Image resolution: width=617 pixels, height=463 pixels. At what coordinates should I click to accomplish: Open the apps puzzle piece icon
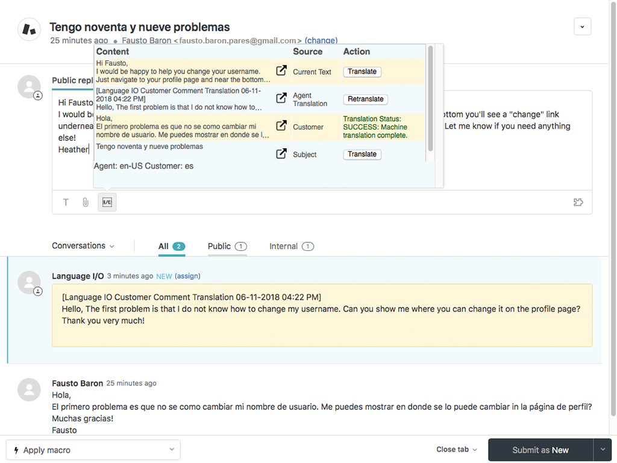coord(578,203)
